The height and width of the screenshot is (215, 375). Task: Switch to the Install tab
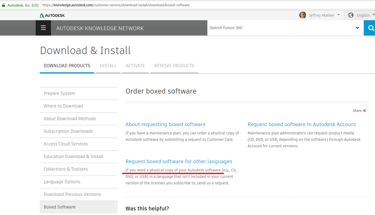point(108,66)
